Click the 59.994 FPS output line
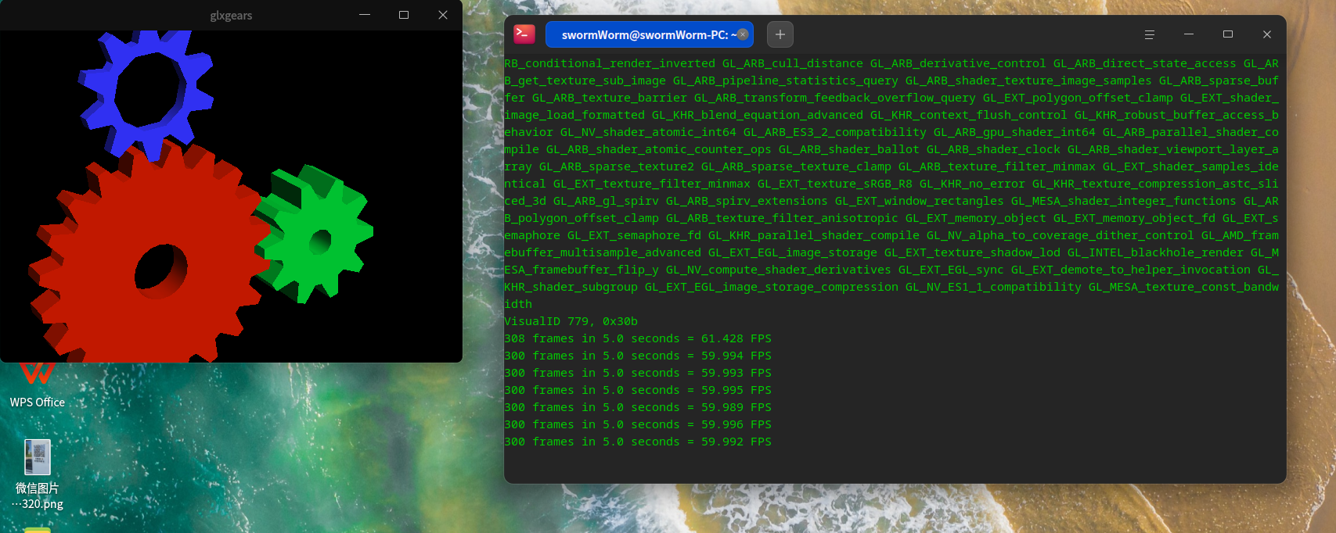This screenshot has width=1336, height=533. tap(638, 356)
